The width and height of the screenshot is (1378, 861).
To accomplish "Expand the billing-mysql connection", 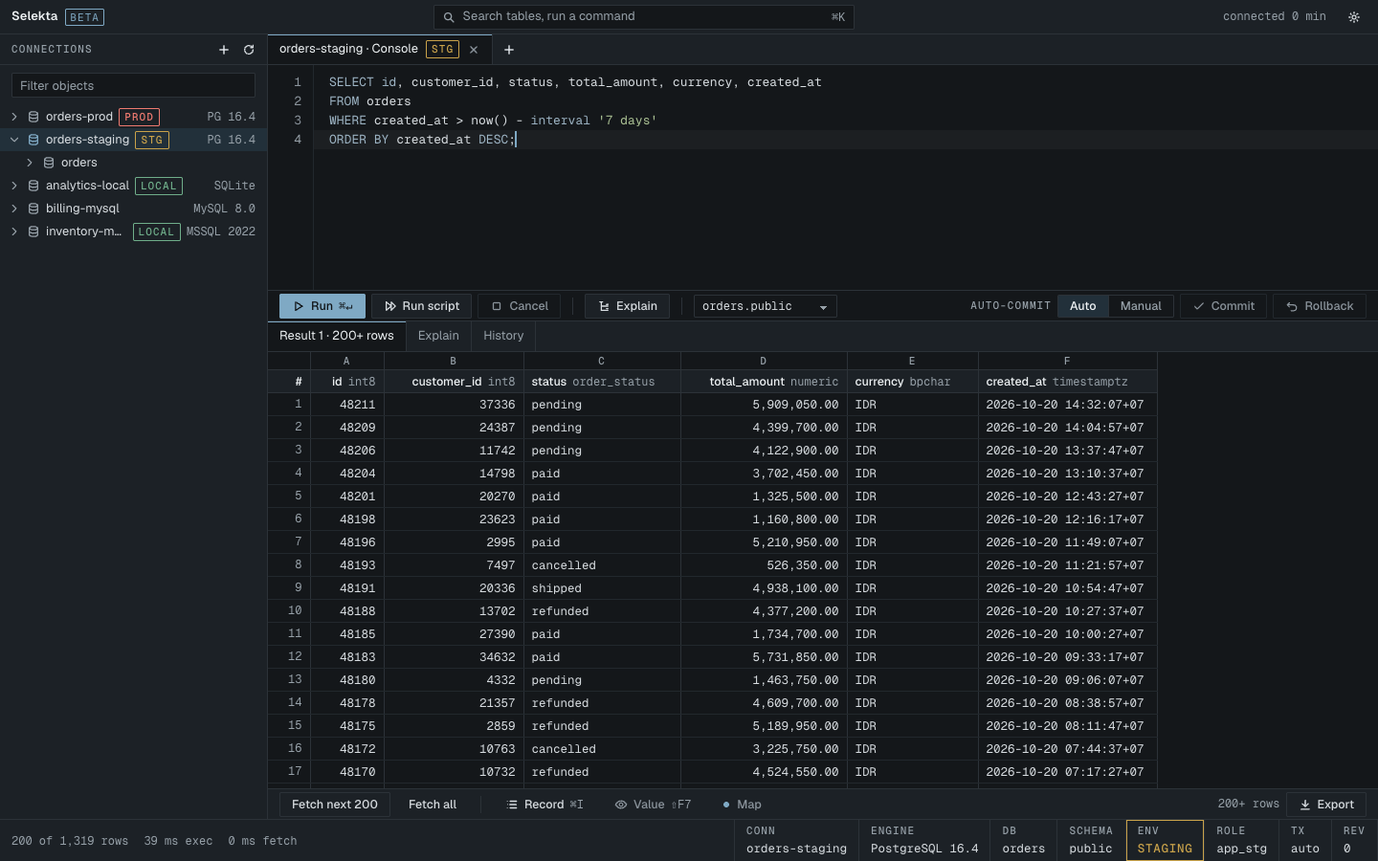I will (14, 209).
